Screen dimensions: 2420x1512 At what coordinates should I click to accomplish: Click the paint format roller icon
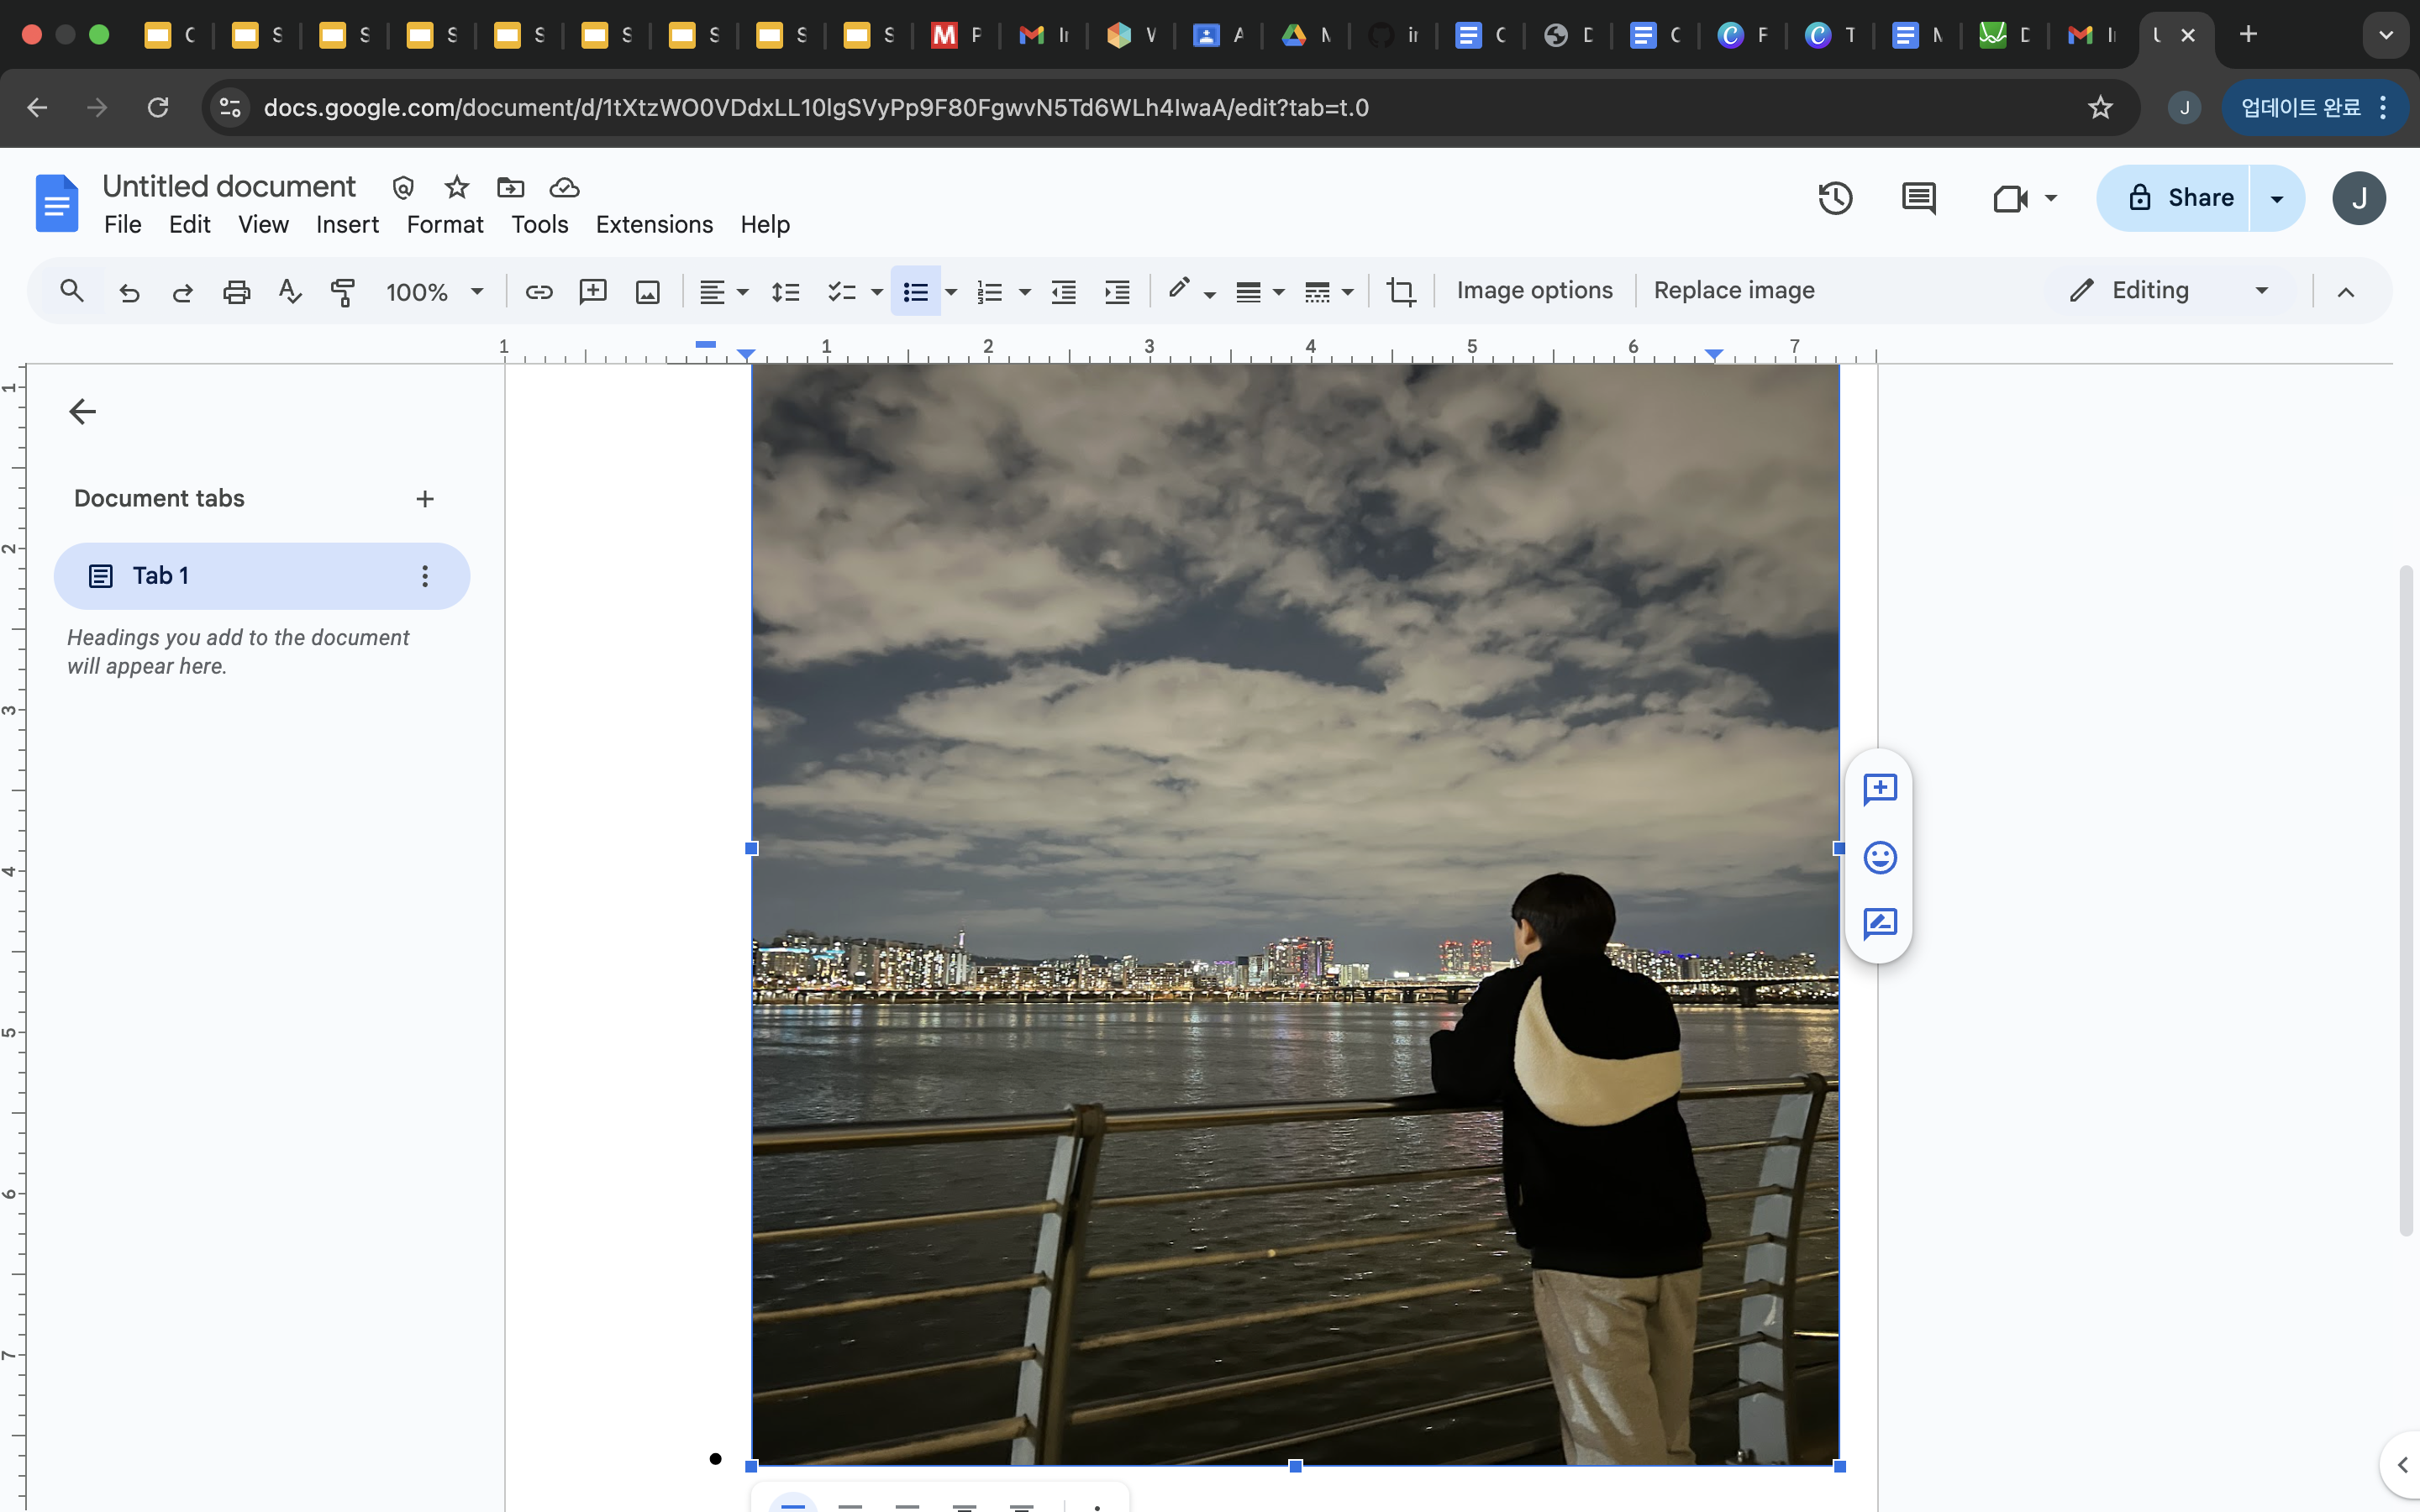pos(343,291)
